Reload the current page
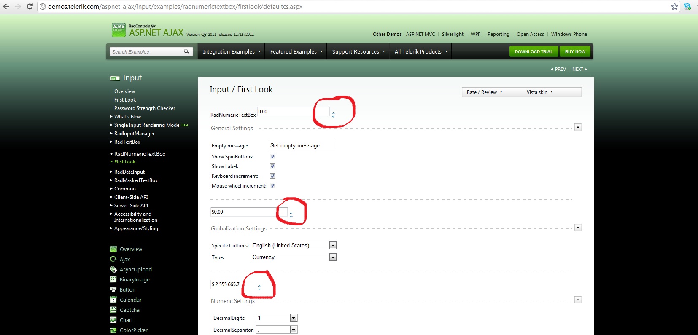The width and height of the screenshot is (698, 335). click(x=30, y=7)
